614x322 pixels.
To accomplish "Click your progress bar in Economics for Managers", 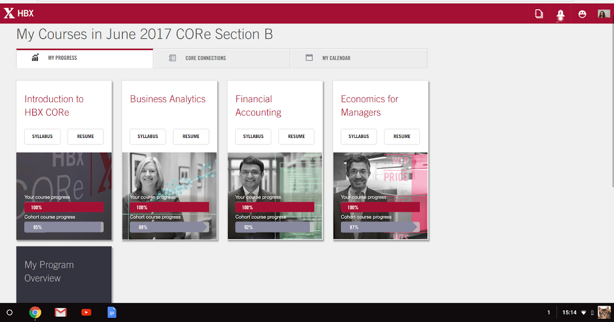I will [380, 208].
